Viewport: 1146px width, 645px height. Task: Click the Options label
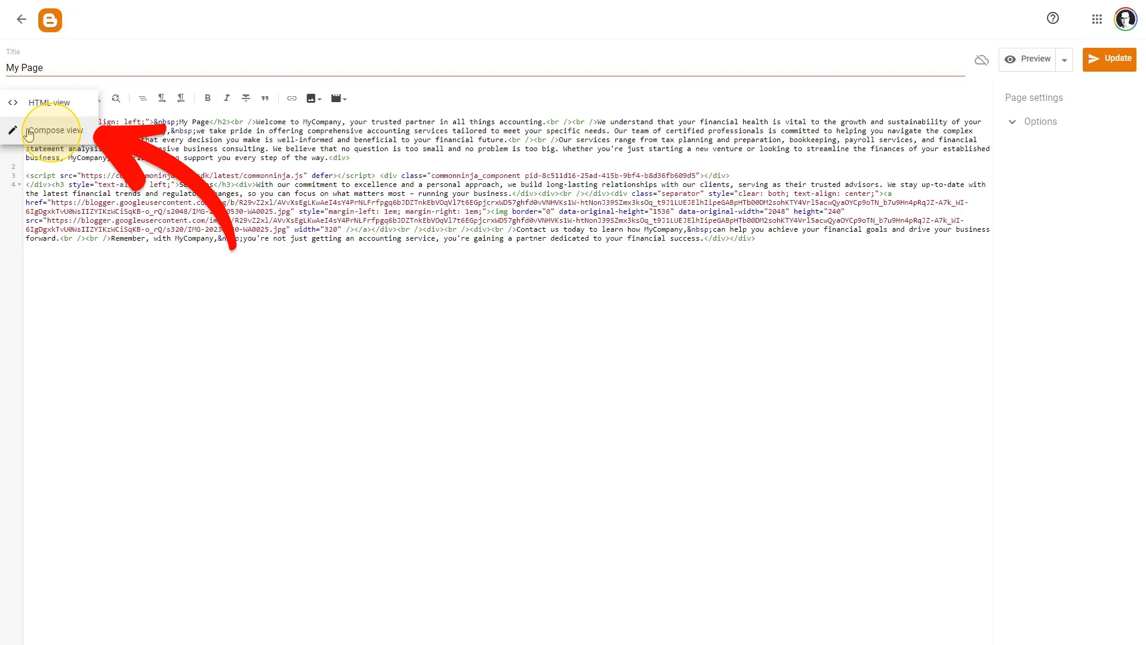1040,122
